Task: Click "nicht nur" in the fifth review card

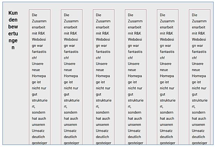Action: (x=167, y=88)
